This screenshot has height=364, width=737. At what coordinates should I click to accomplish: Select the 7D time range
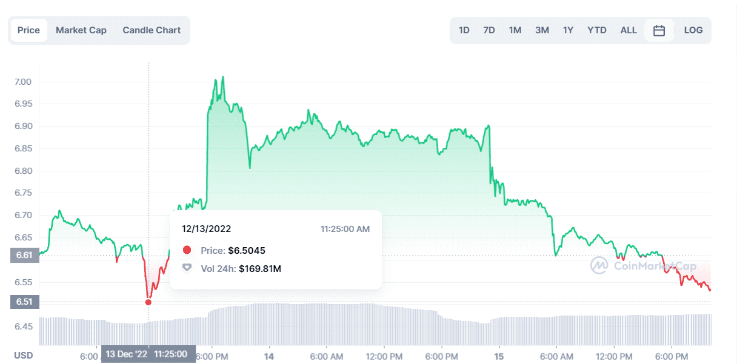pyautogui.click(x=489, y=30)
